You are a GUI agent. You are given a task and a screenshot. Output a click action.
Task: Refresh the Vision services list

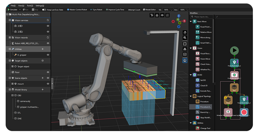[48, 20]
